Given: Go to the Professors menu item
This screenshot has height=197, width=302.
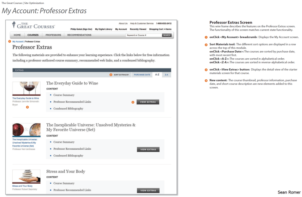Looking at the screenshot, I should coord(53,35).
